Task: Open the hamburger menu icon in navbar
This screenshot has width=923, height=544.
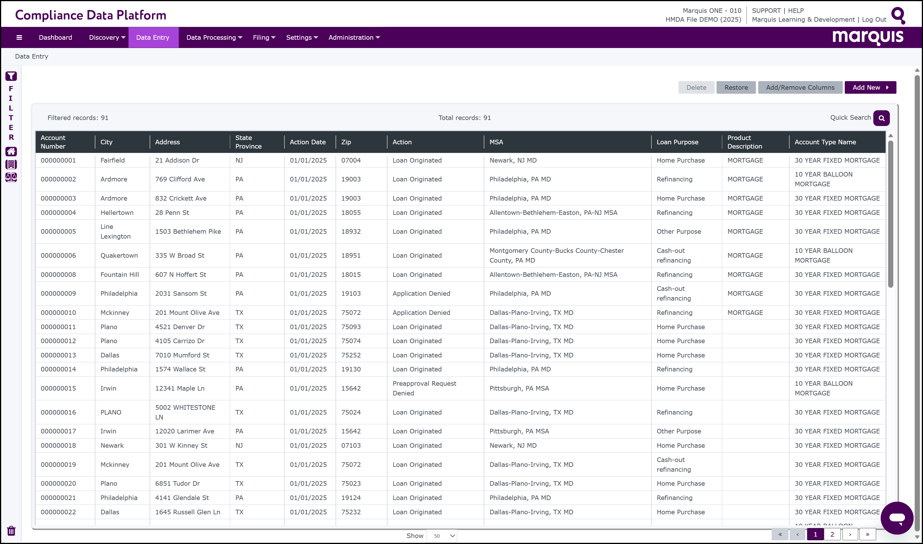Action: coord(19,37)
